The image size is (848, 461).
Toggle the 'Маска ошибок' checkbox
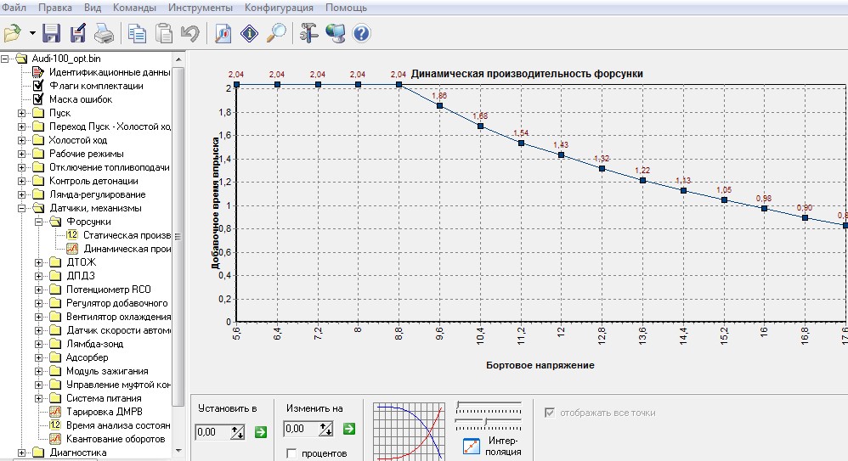tap(38, 99)
